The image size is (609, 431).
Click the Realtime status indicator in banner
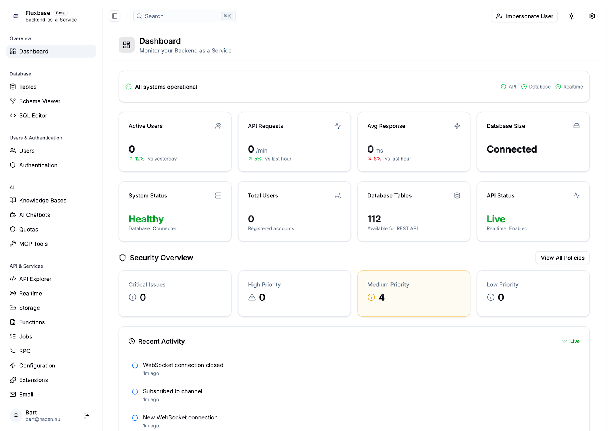[569, 87]
